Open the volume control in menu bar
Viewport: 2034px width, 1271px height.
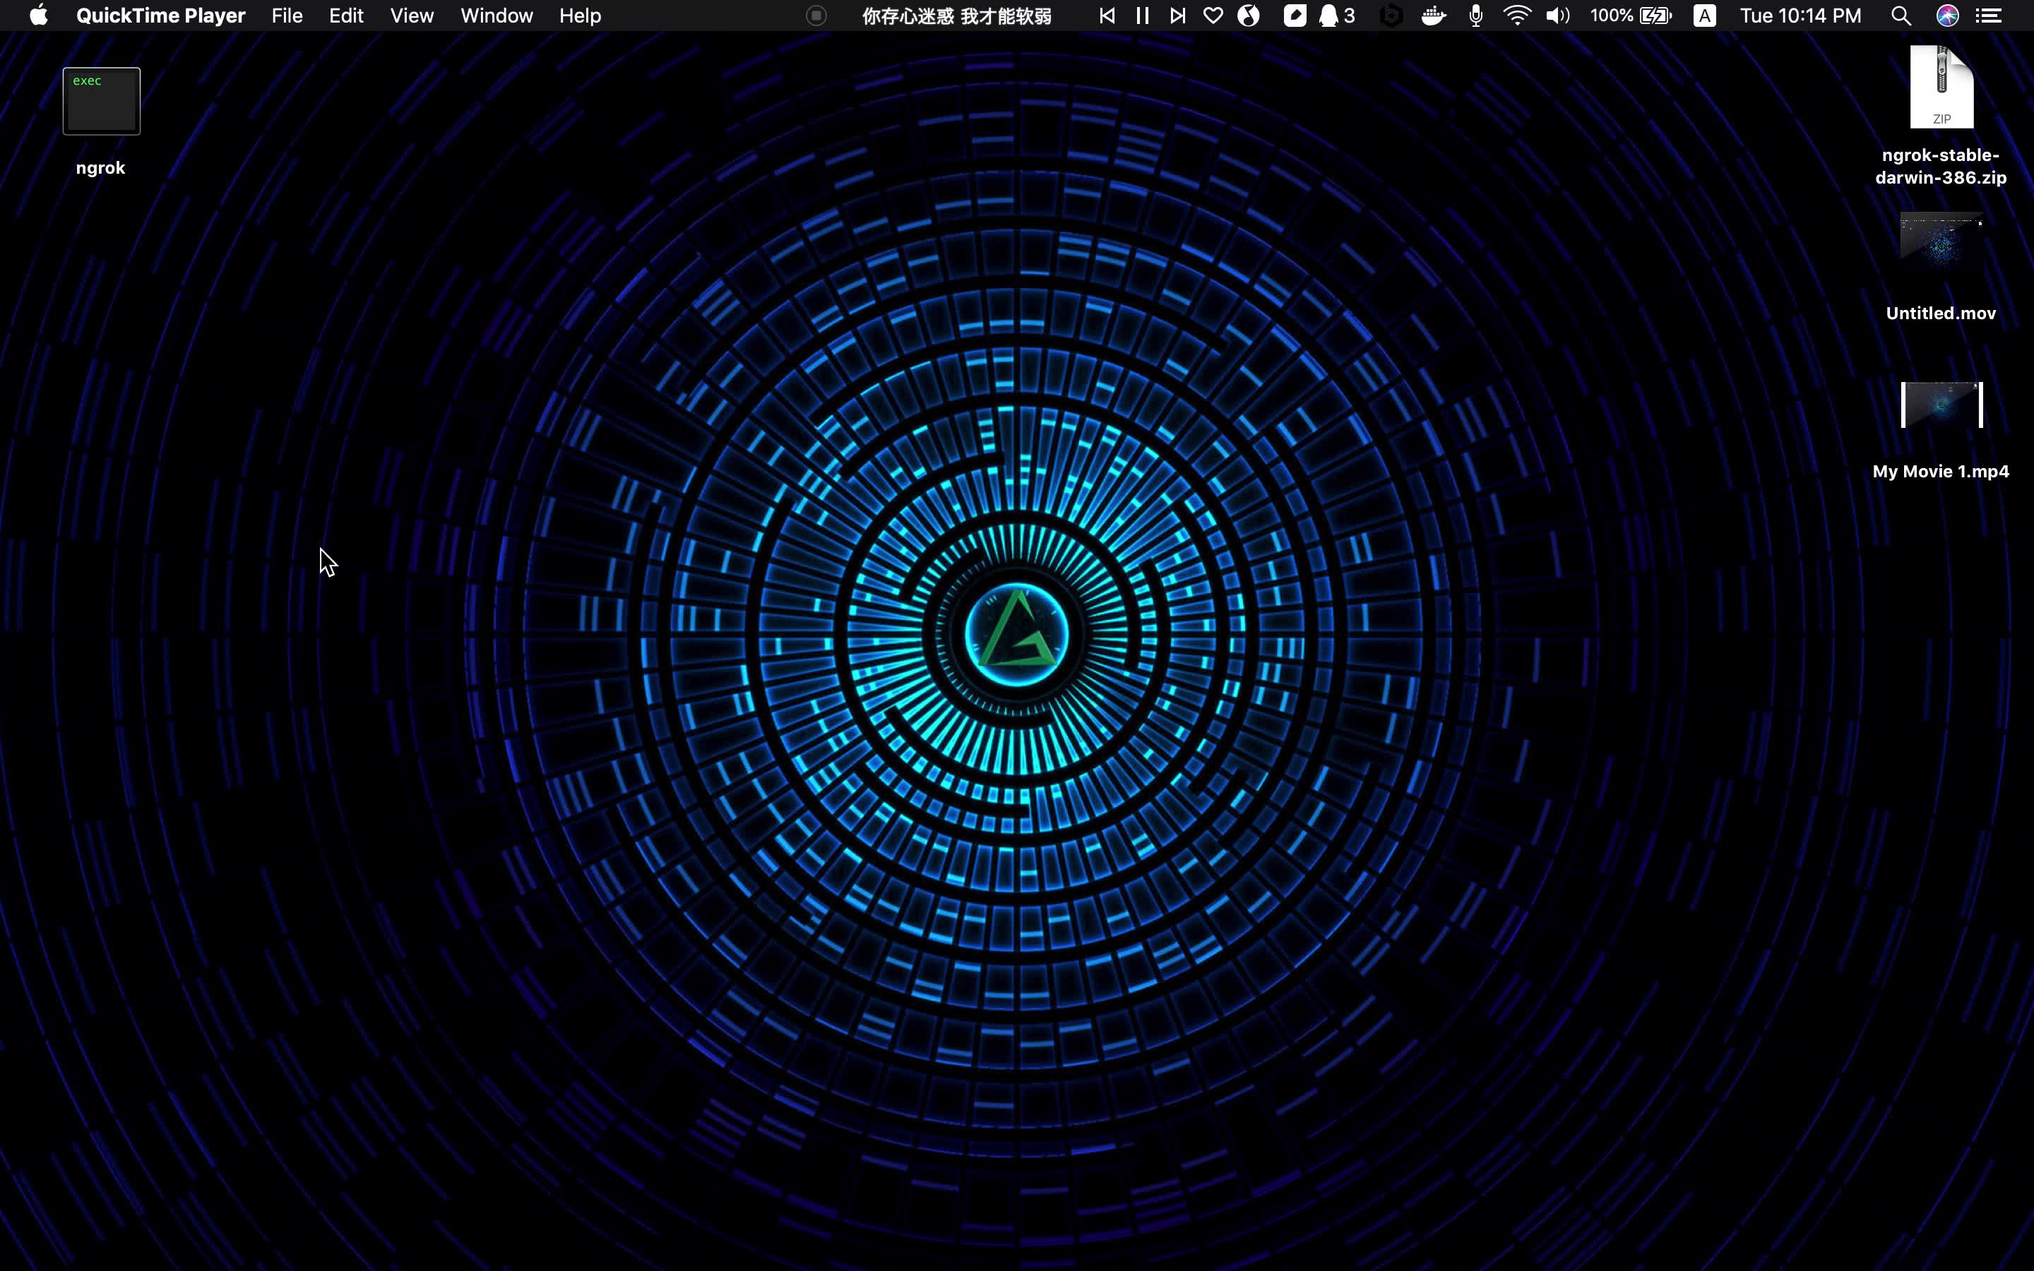(x=1557, y=15)
